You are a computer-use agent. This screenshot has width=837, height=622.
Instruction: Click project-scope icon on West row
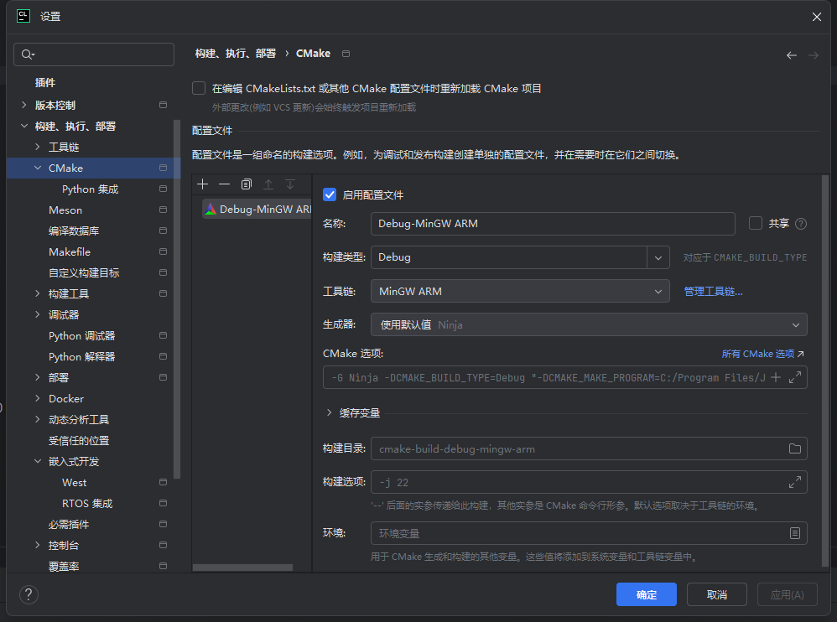(x=163, y=482)
